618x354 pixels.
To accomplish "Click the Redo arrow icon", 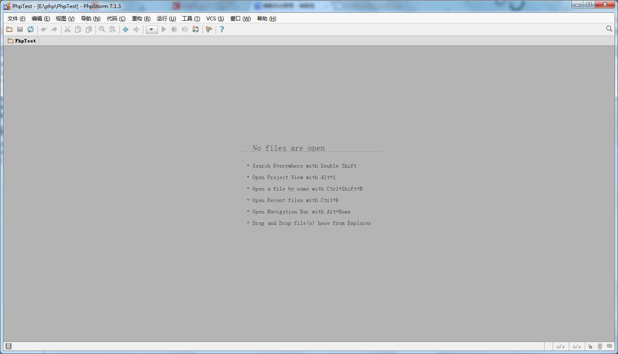I will pyautogui.click(x=54, y=29).
